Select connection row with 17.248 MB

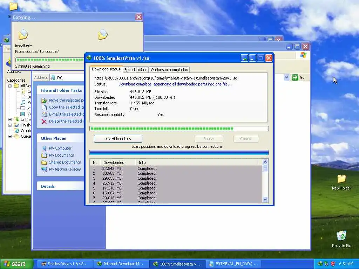tap(176, 188)
